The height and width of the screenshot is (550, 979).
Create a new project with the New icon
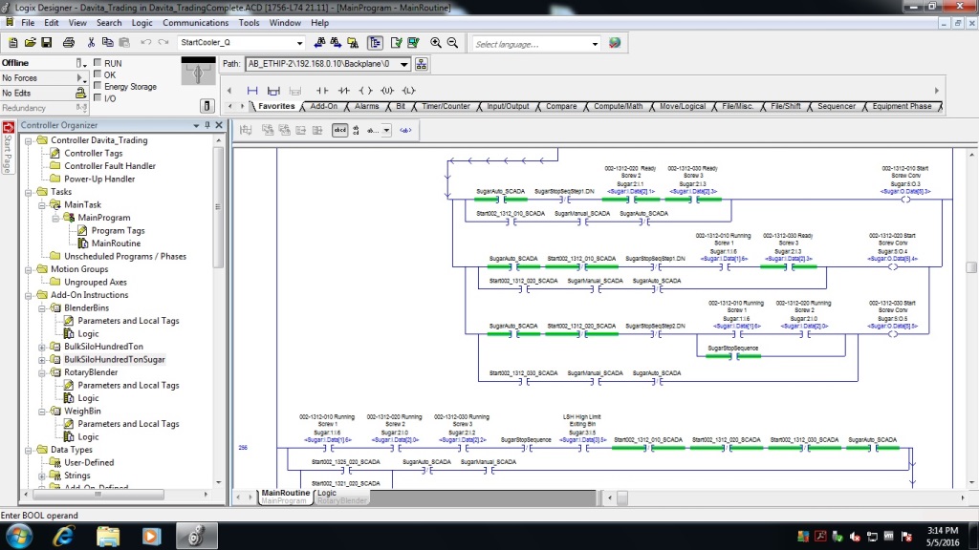point(13,42)
